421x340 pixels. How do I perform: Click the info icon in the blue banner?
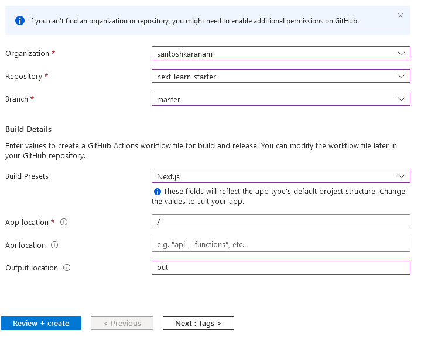pos(19,21)
